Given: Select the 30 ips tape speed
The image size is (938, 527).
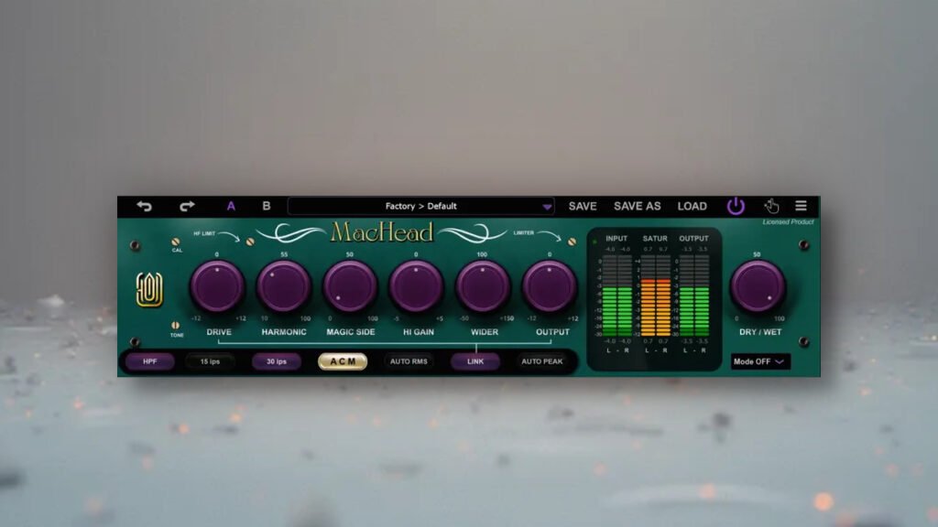Looking at the screenshot, I should (276, 360).
